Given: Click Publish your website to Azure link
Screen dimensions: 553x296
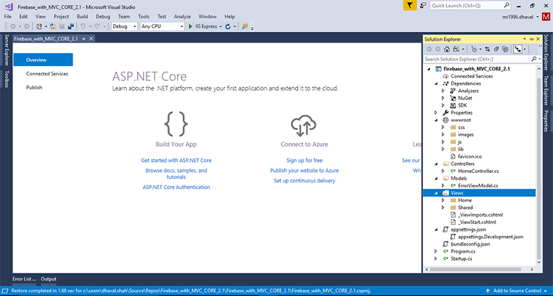Looking at the screenshot, I should pos(304,170).
